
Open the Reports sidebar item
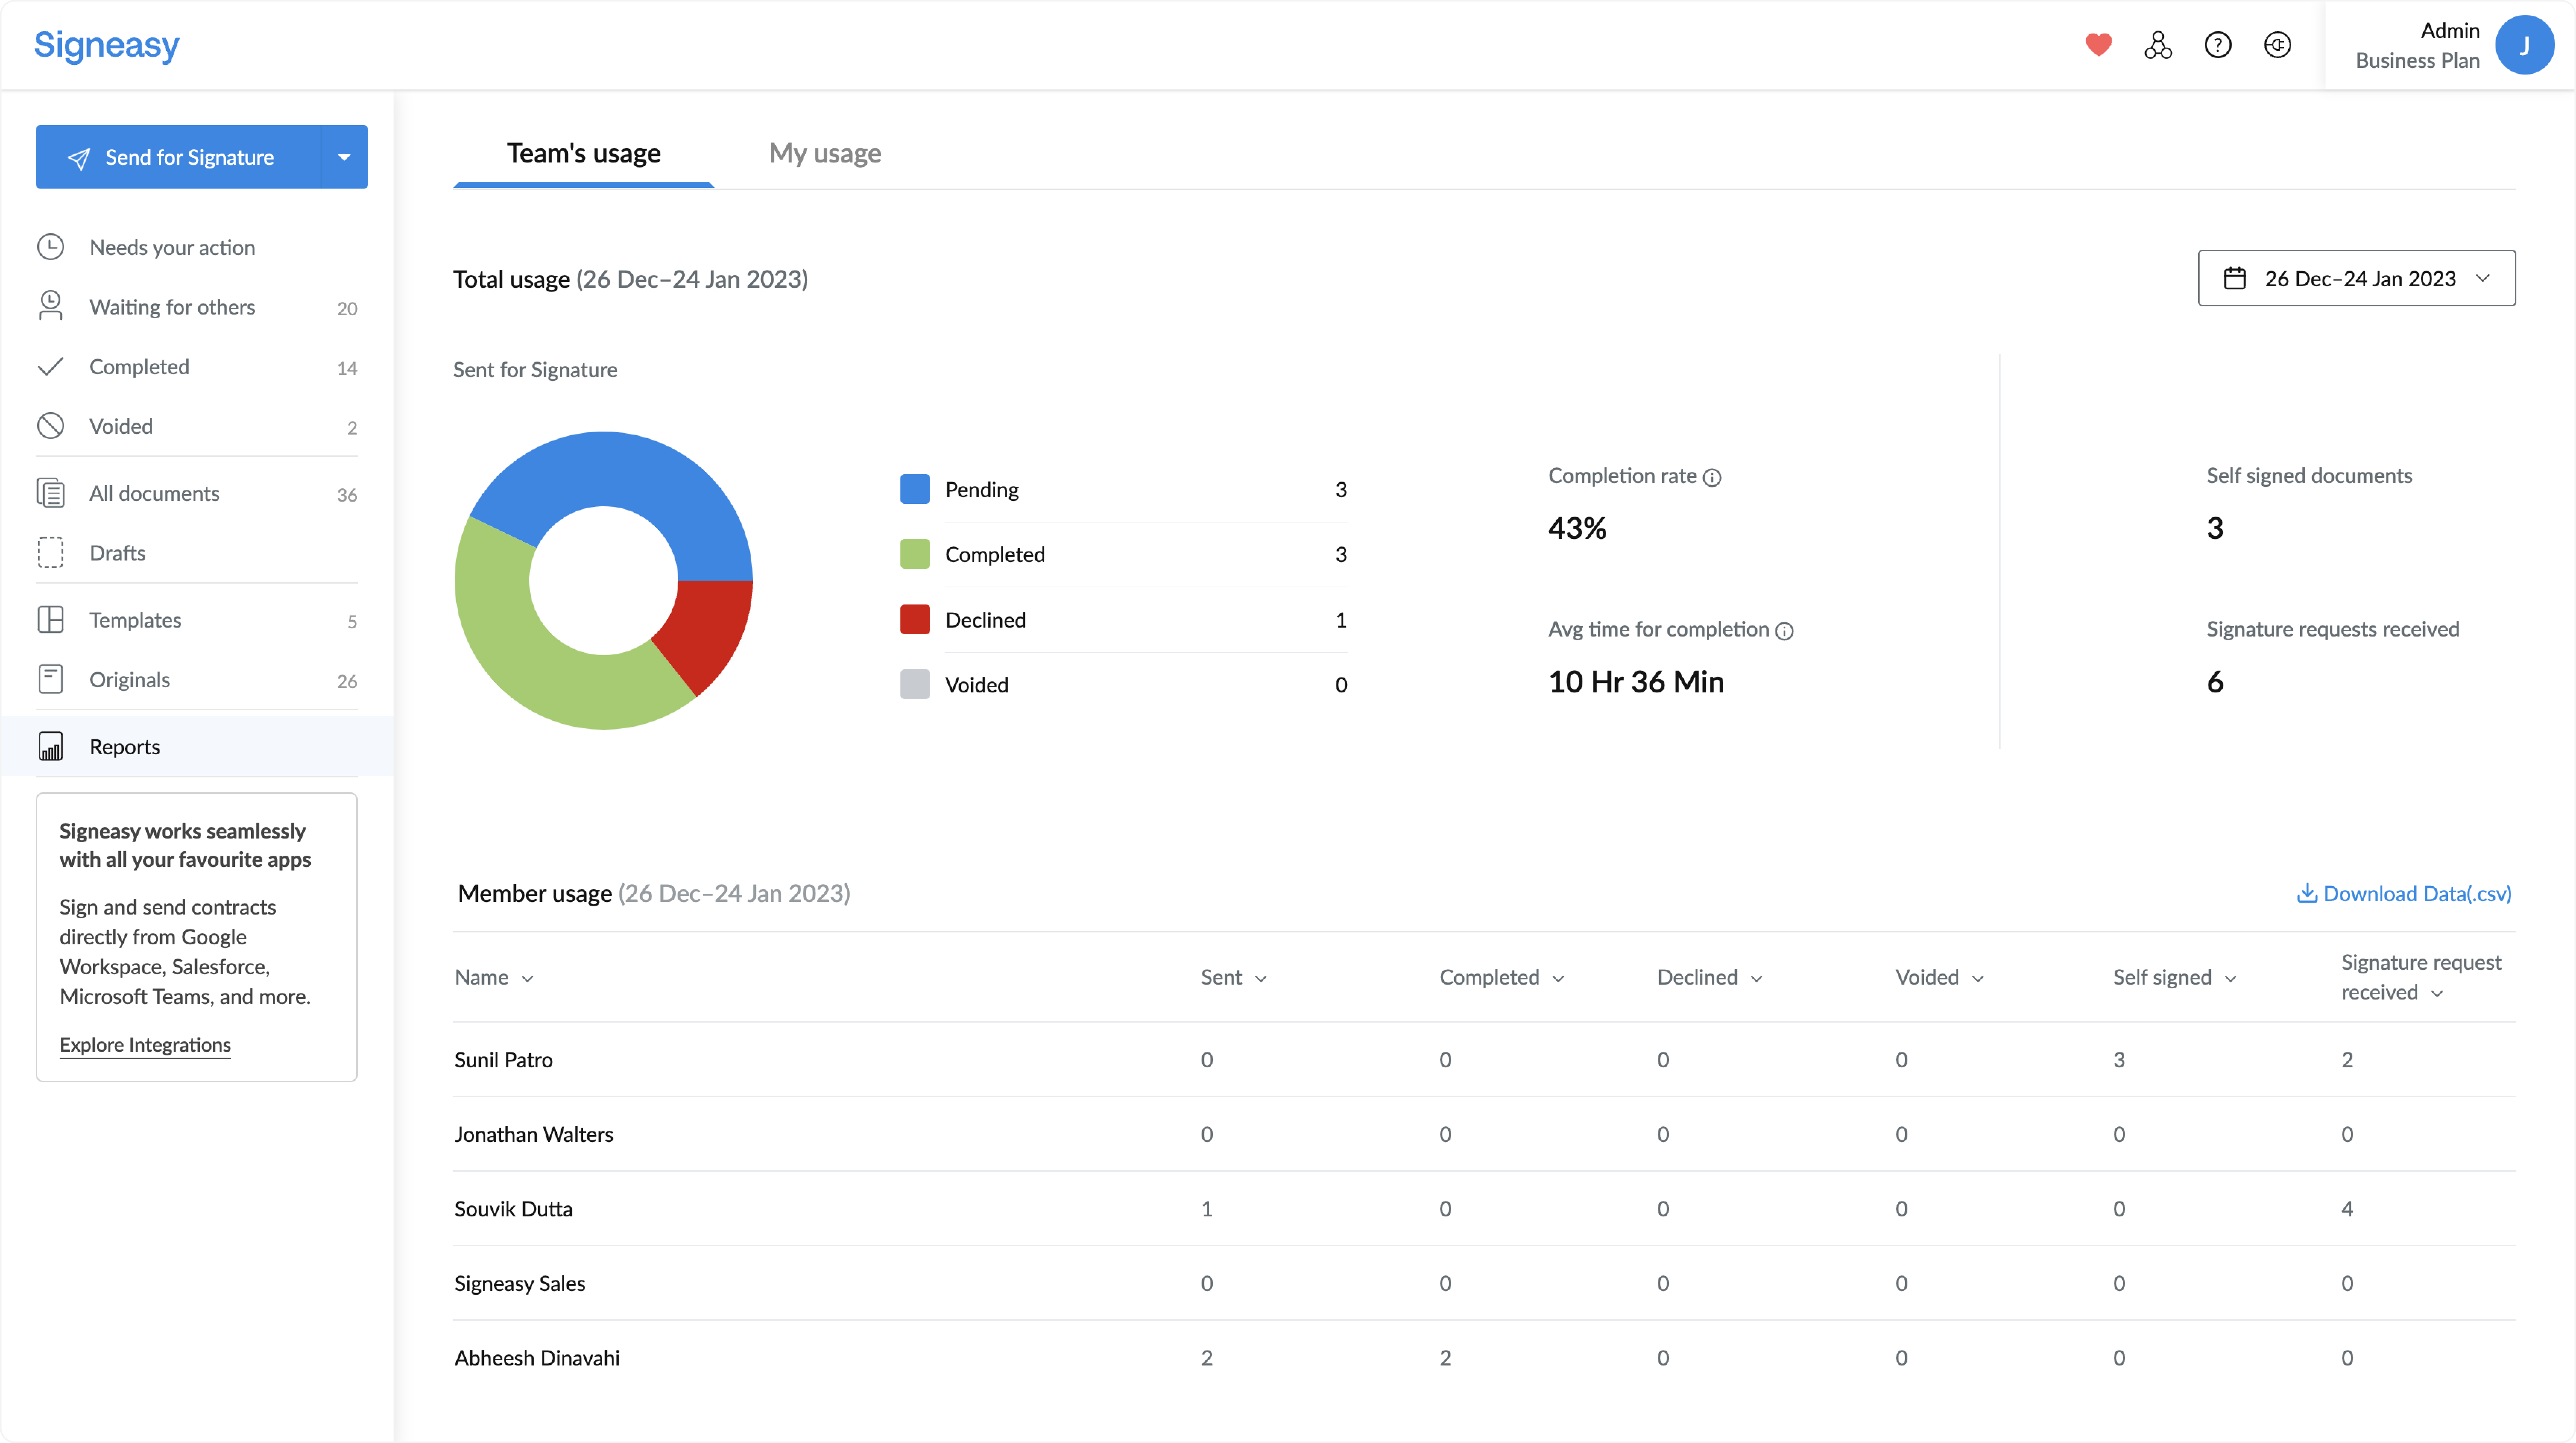(197, 747)
